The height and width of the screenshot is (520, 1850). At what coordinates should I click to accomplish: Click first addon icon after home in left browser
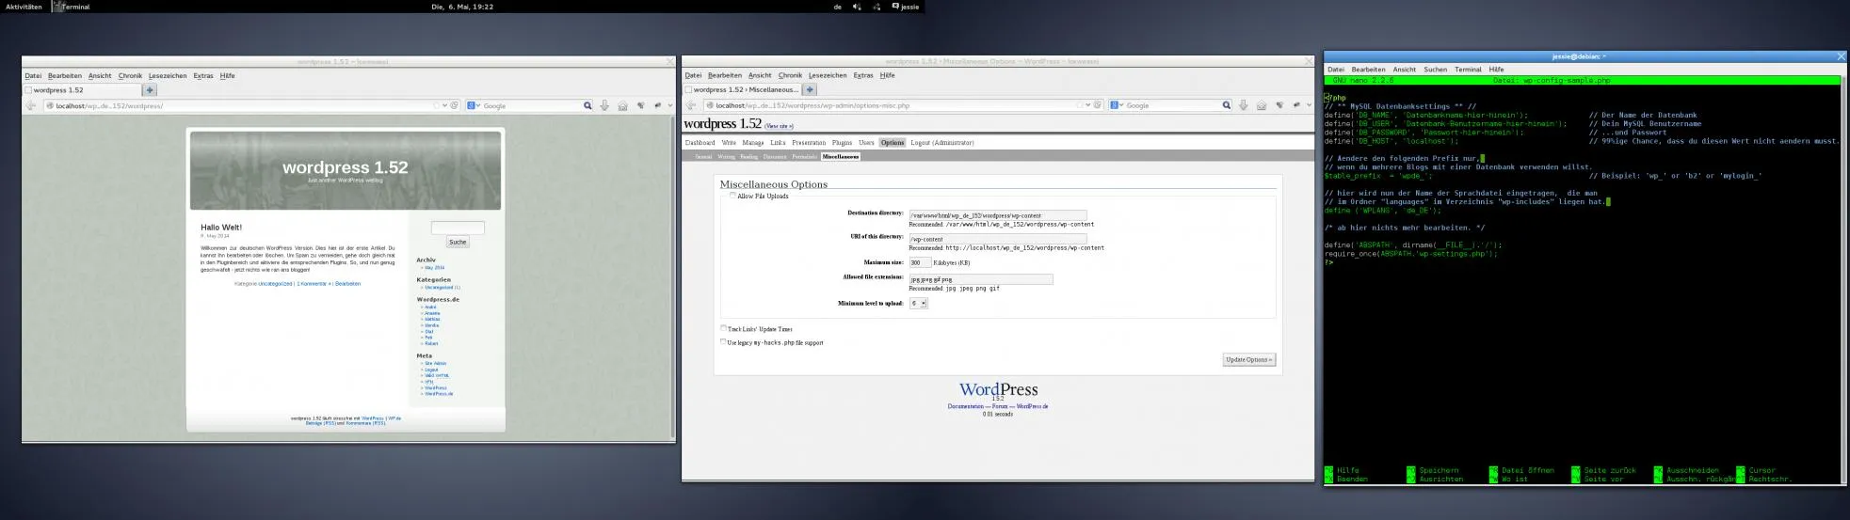[640, 106]
